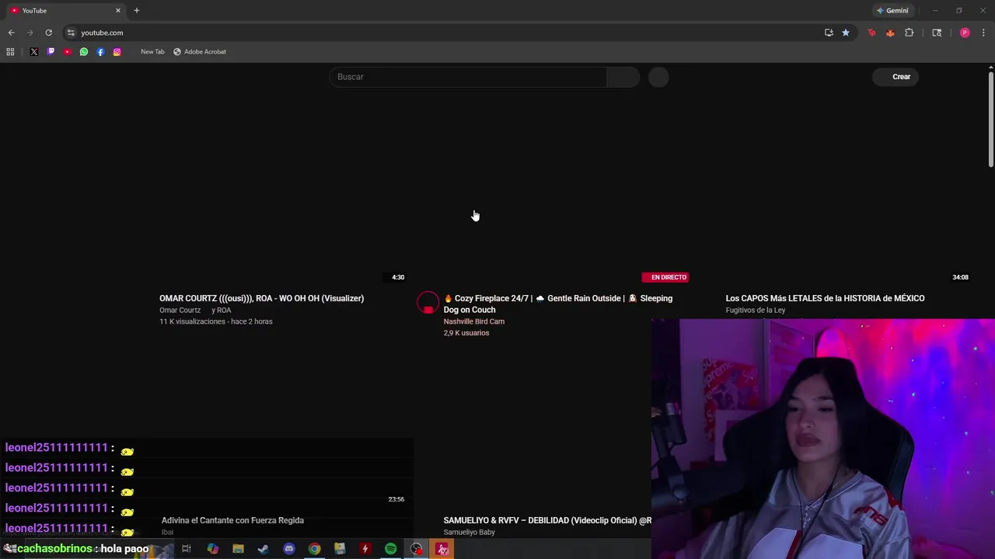The image size is (995, 559).
Task: Open a new browser tab
Action: [137, 11]
